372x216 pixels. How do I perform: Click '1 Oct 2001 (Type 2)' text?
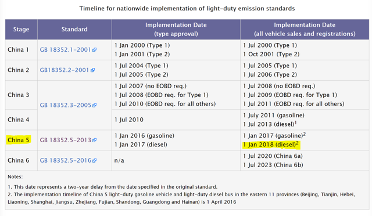pos(271,55)
